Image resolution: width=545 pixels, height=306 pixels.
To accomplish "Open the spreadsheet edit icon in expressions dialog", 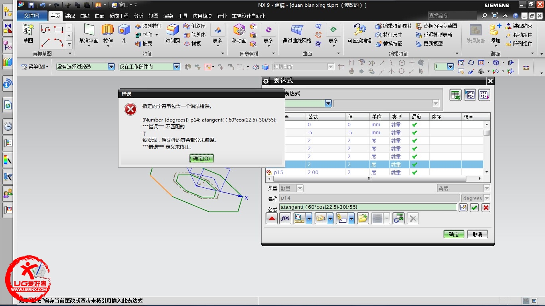I will click(456, 95).
